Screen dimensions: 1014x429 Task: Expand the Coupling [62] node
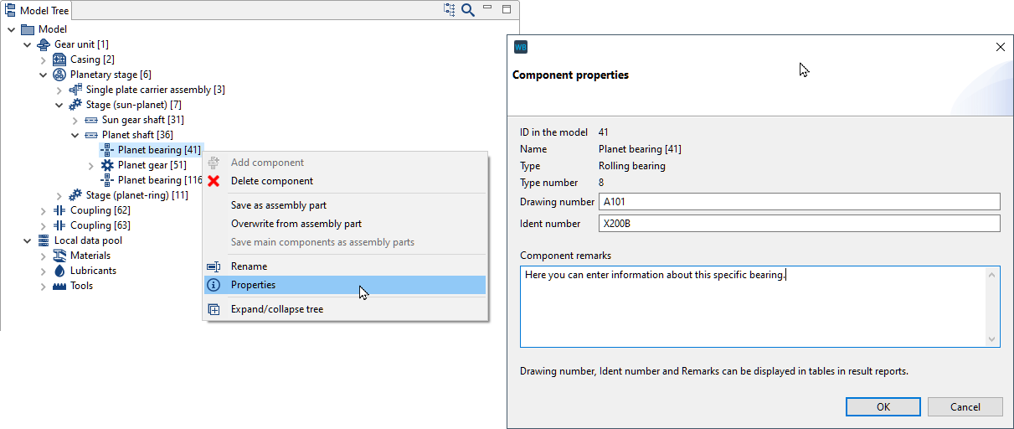(44, 210)
